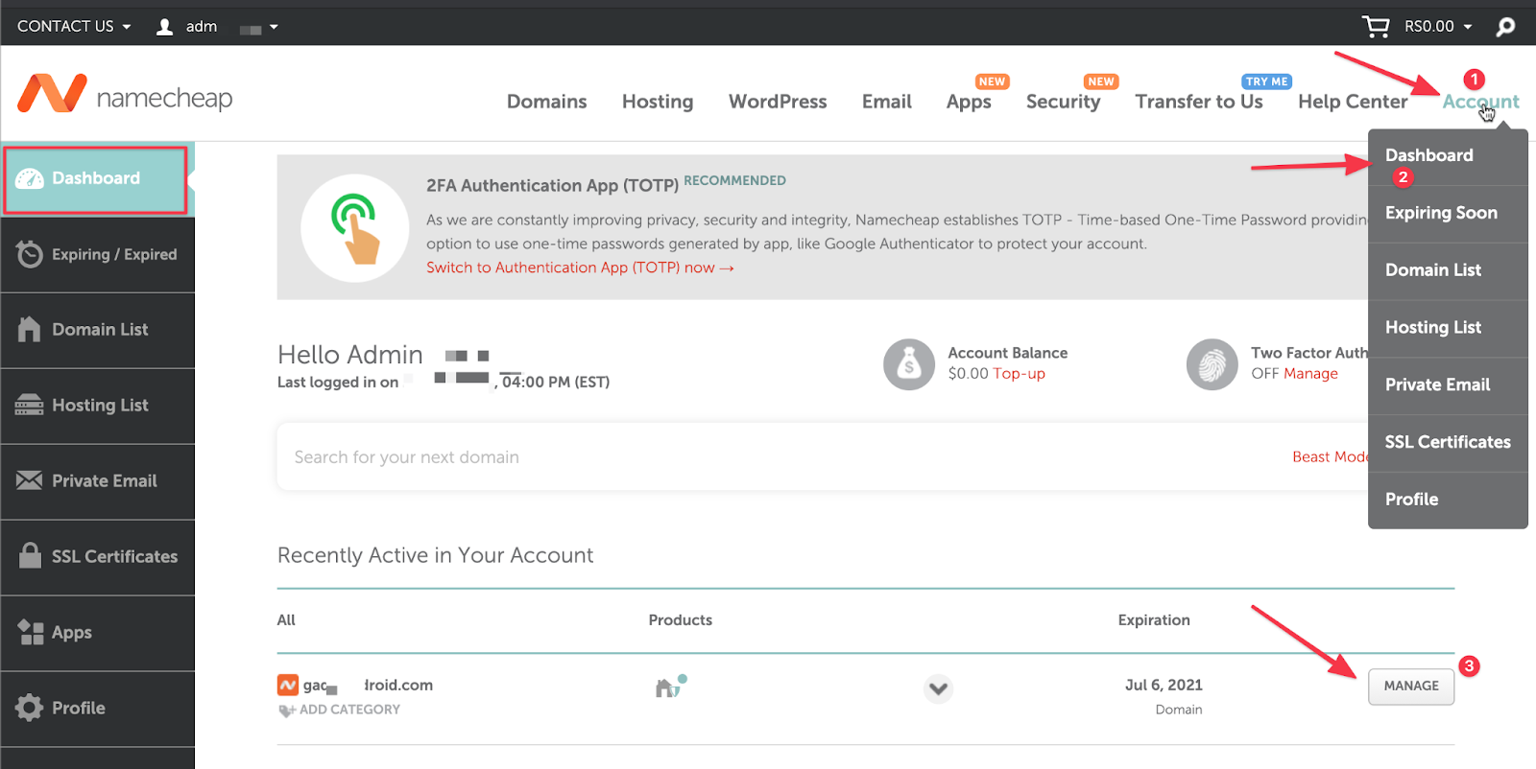1536x769 pixels.
Task: Select Dashboard in the Account dropdown
Action: [1448, 156]
